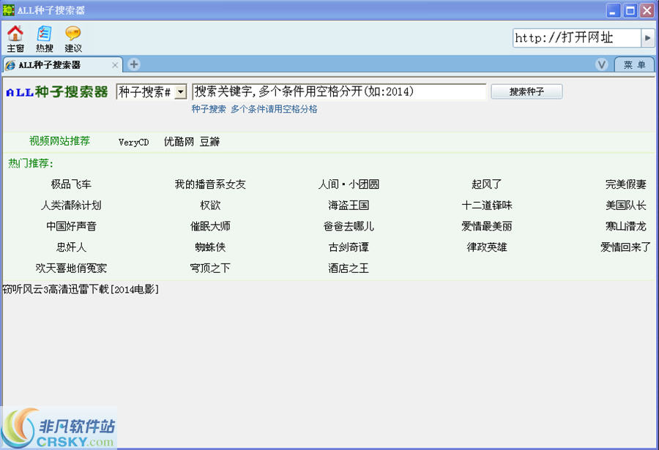Click 欢天喜地俏冤家 recommendation
Viewport: 659px width, 450px height.
(71, 268)
